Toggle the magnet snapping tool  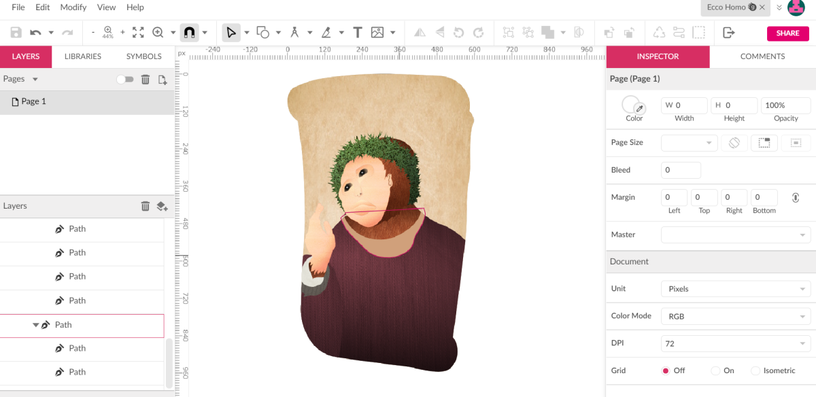pyautogui.click(x=189, y=32)
